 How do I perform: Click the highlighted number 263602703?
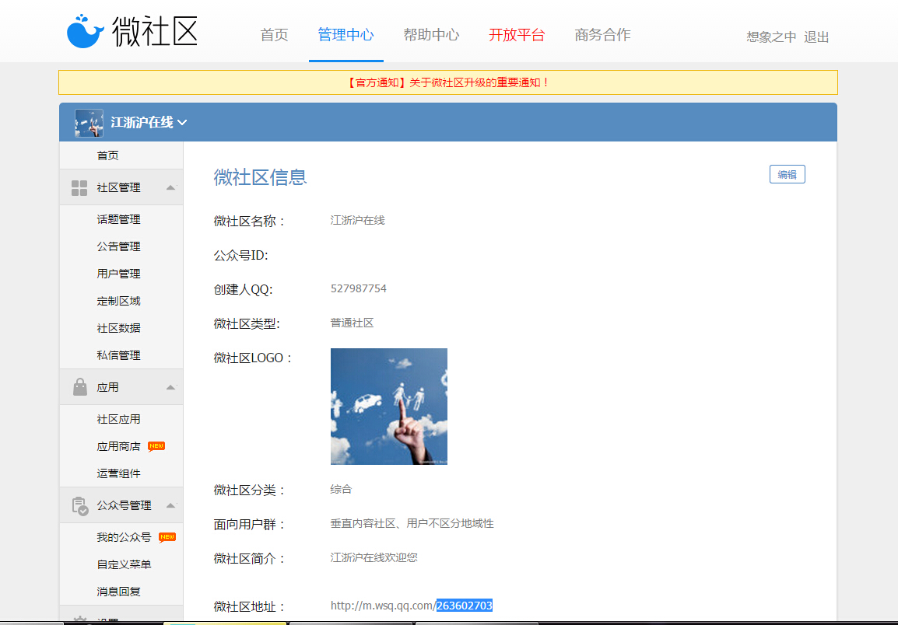(465, 606)
